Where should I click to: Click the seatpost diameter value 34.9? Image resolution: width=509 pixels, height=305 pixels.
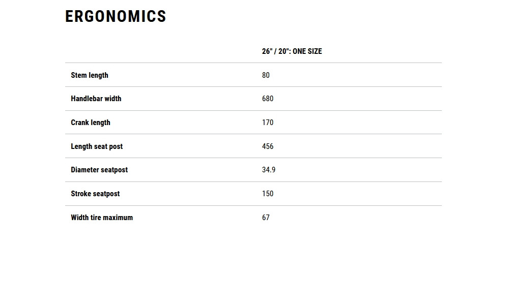click(269, 170)
